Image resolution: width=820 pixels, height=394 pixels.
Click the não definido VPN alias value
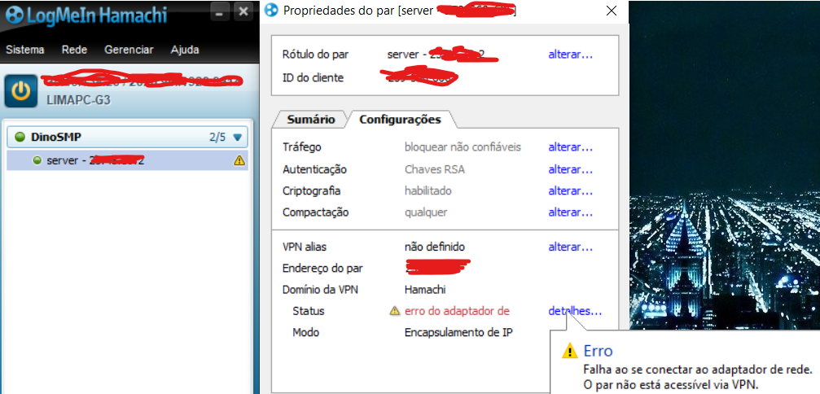pyautogui.click(x=435, y=247)
